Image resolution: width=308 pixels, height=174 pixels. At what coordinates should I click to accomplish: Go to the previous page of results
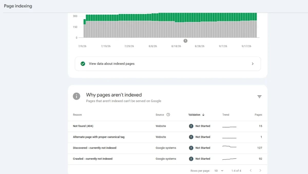pyautogui.click(x=251, y=170)
